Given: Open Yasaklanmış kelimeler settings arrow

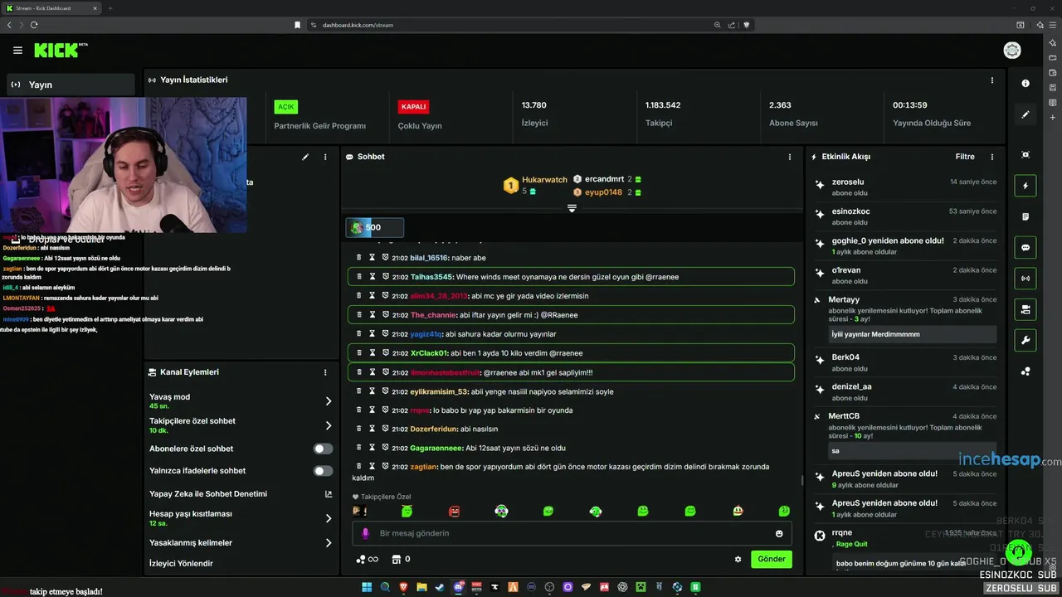Looking at the screenshot, I should [x=329, y=543].
